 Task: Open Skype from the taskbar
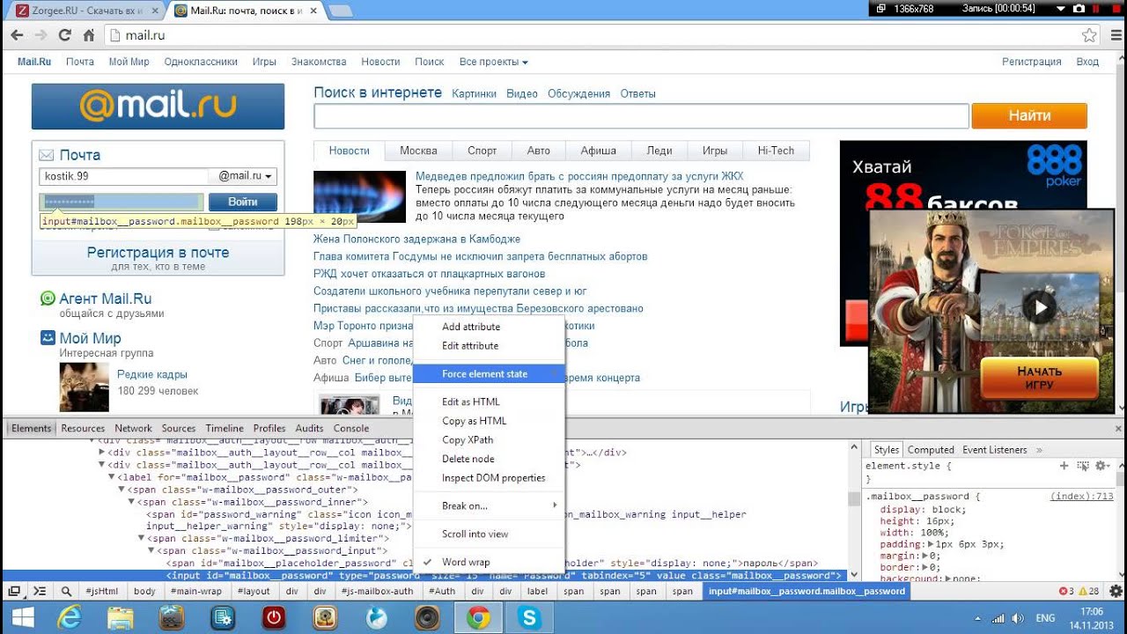coord(530,617)
